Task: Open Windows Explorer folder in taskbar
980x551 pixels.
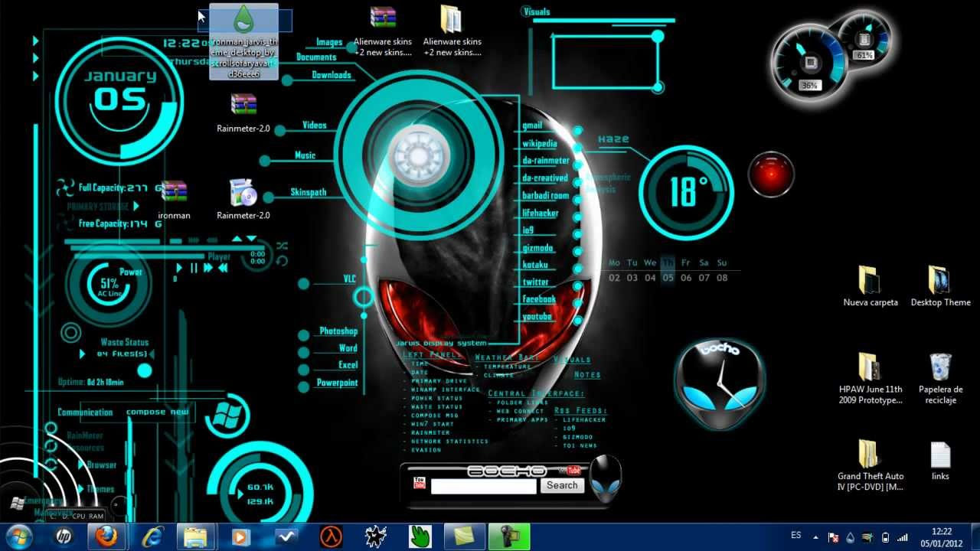Action: (x=196, y=537)
